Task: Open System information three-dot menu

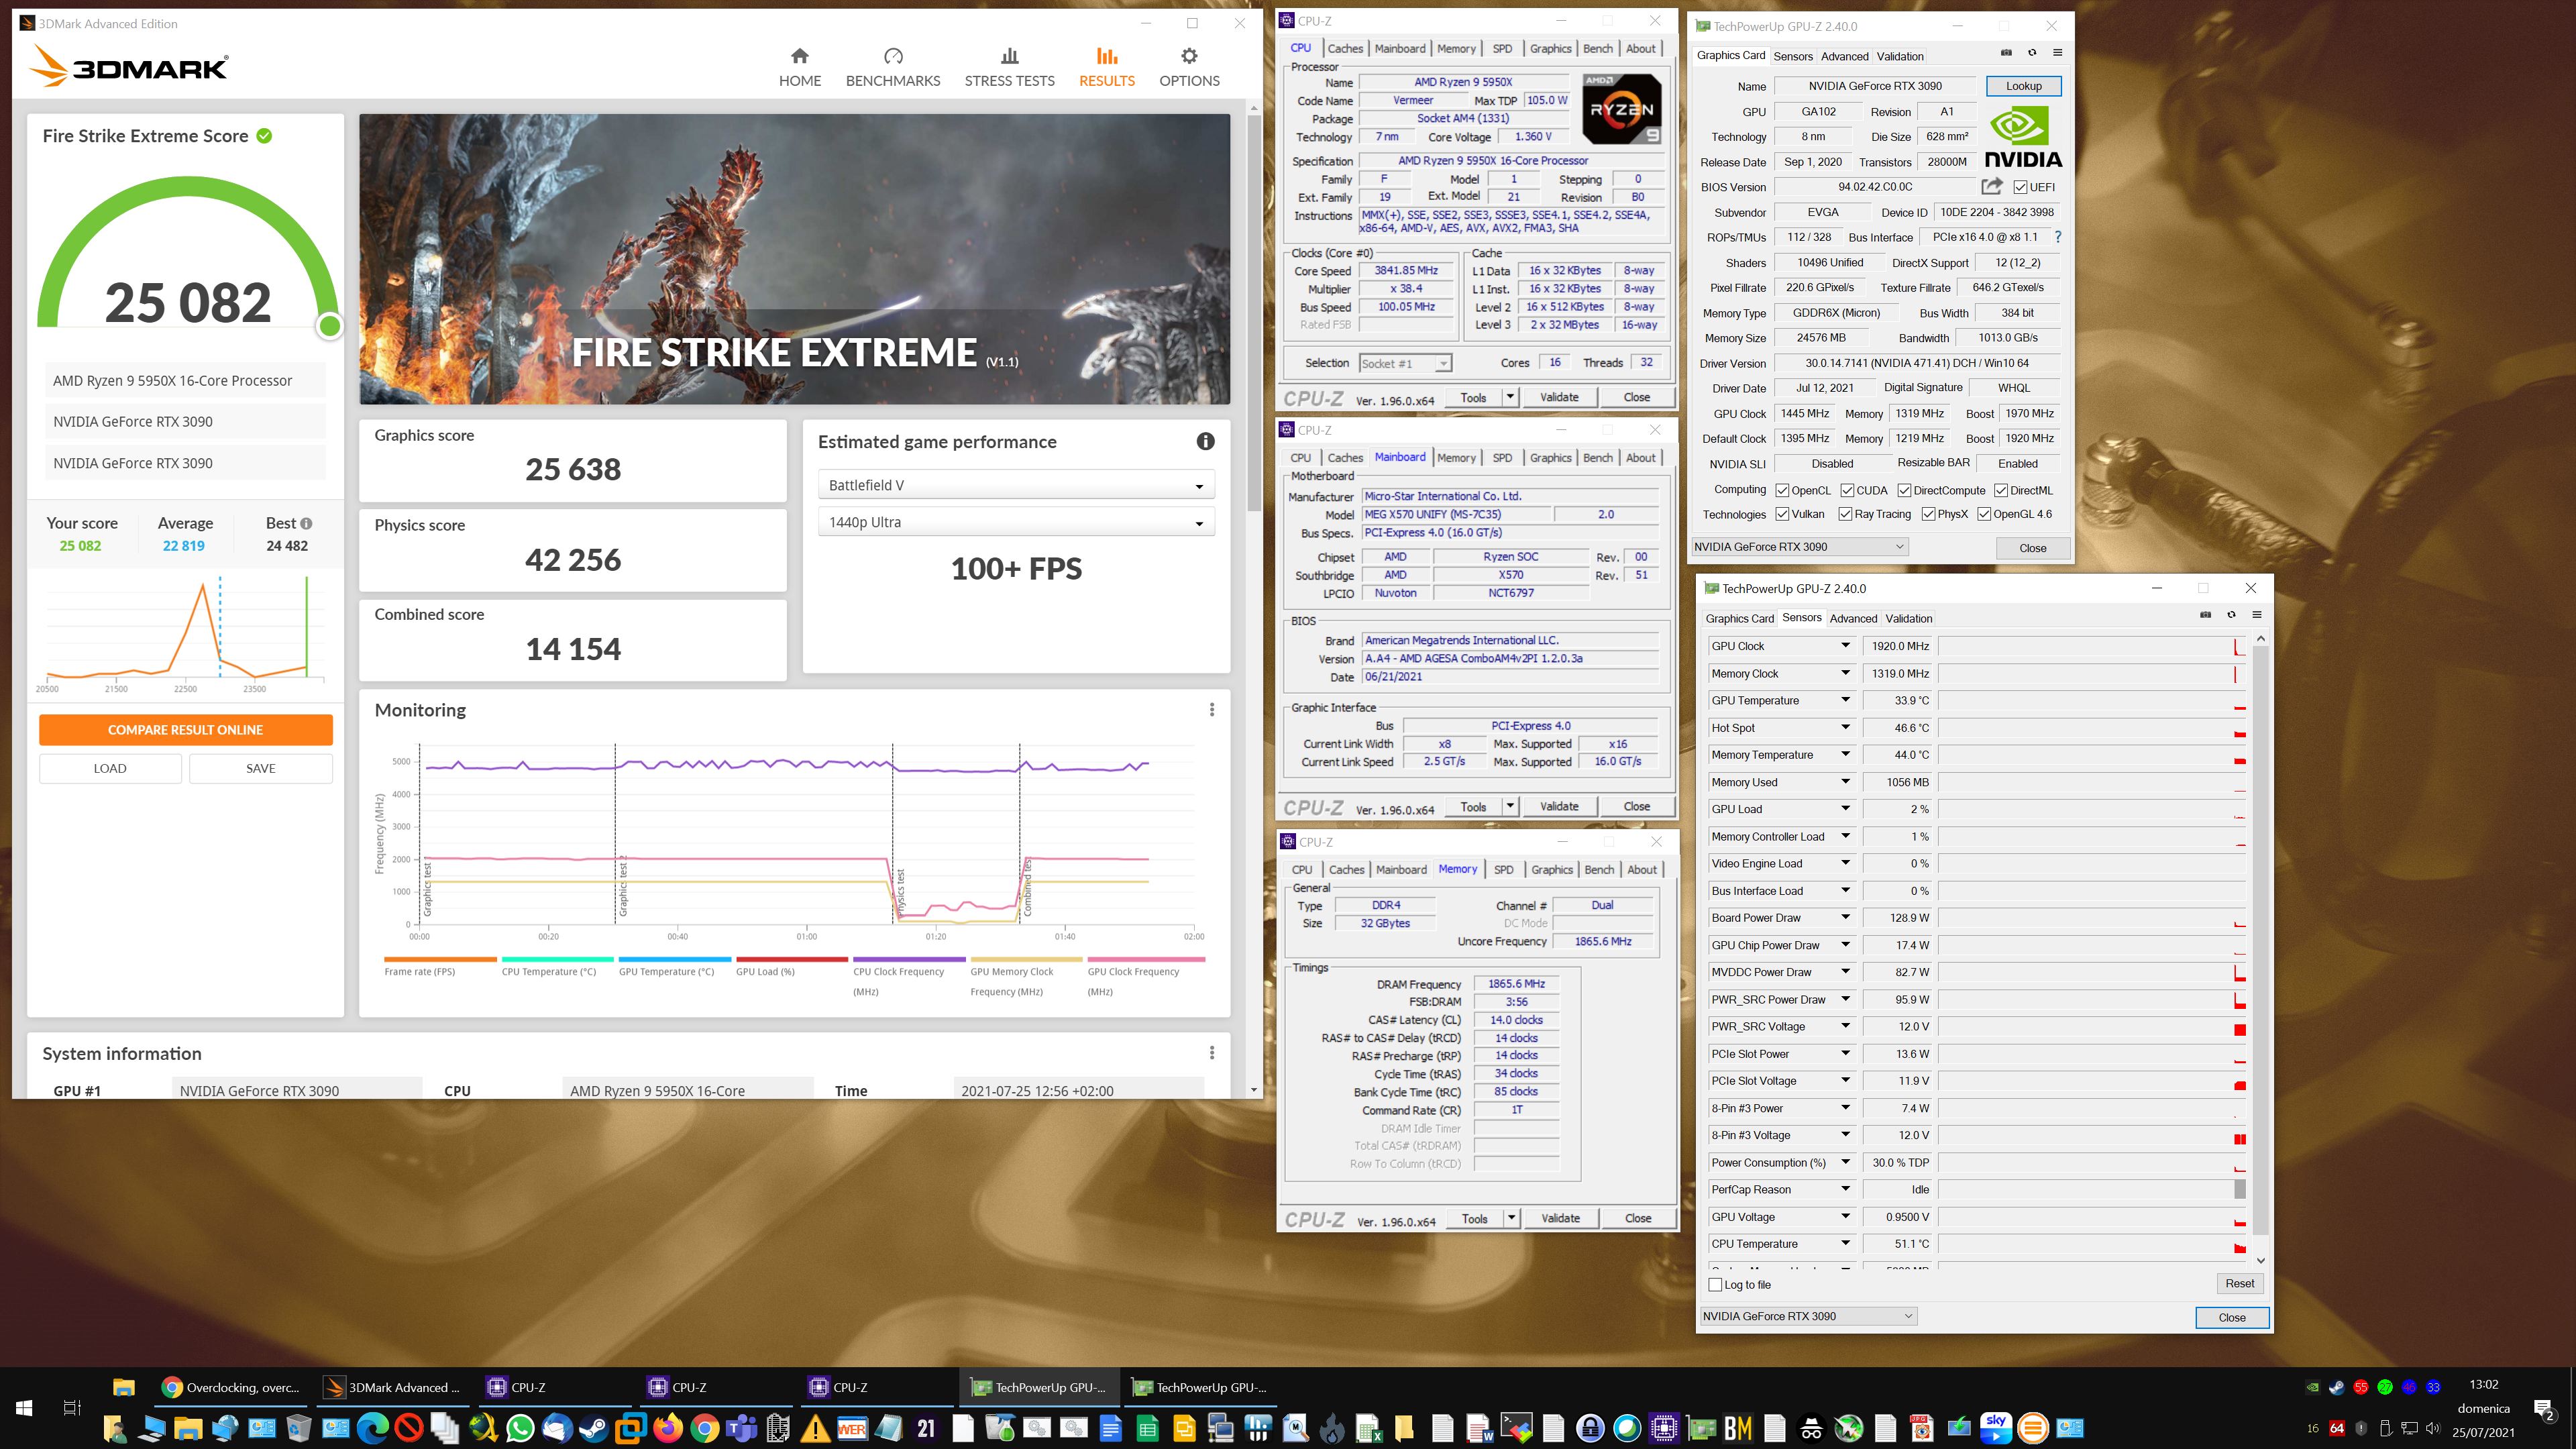Action: pos(1211,1052)
